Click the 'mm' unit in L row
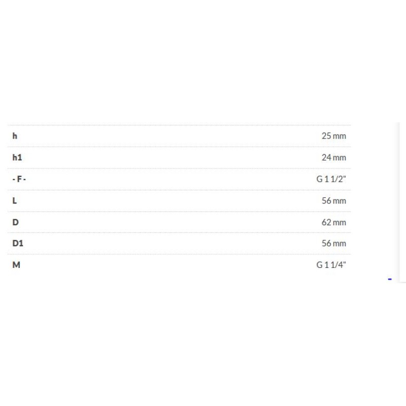Image resolution: width=406 pixels, height=406 pixels. [x=340, y=200]
